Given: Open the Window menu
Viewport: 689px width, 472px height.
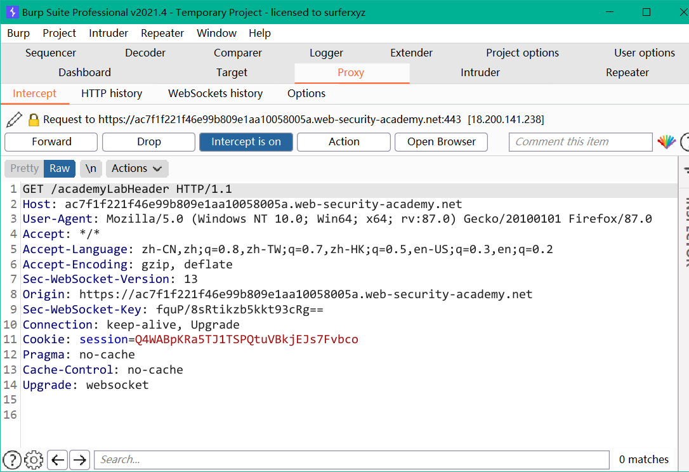Looking at the screenshot, I should 216,34.
